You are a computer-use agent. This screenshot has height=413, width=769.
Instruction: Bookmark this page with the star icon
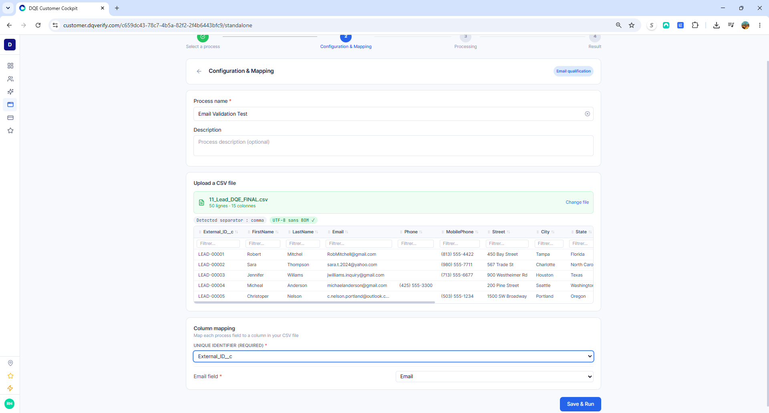(632, 25)
